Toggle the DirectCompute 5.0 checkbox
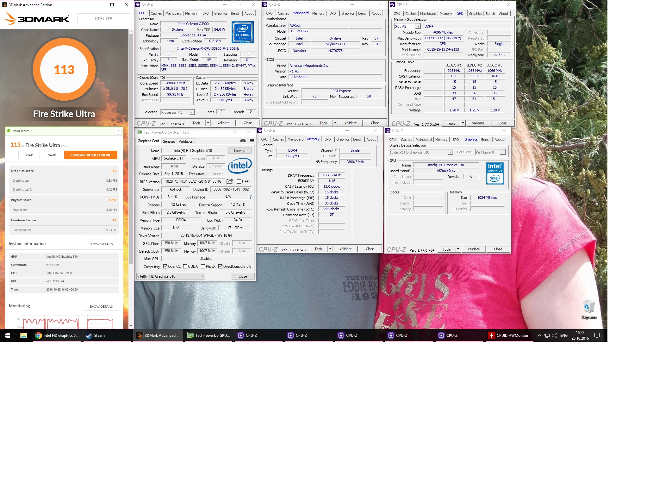653x490 pixels. pos(220,267)
